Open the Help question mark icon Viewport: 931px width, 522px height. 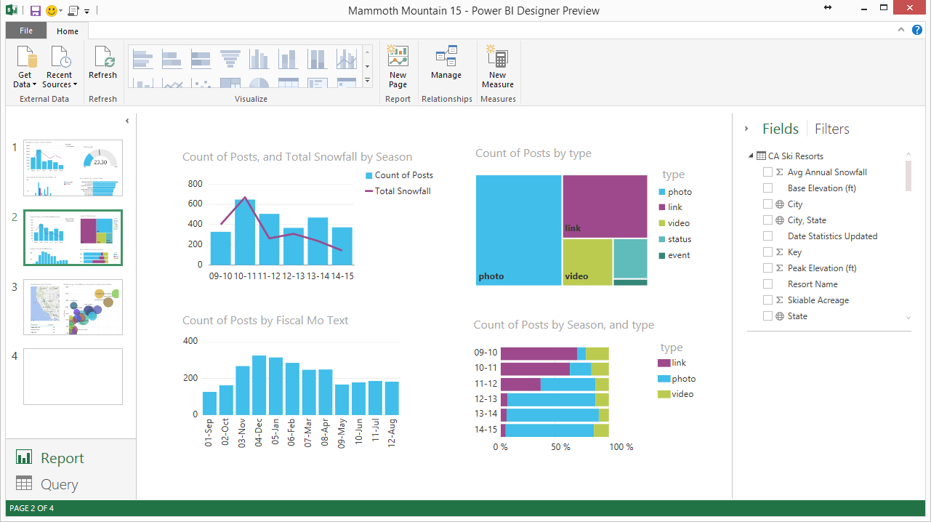(x=917, y=30)
